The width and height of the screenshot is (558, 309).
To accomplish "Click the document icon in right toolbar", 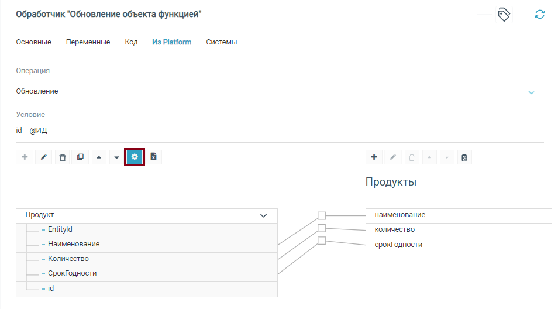I will (464, 157).
